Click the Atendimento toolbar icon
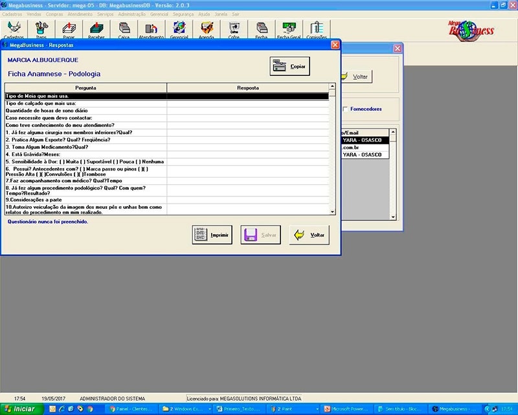 tap(152, 29)
